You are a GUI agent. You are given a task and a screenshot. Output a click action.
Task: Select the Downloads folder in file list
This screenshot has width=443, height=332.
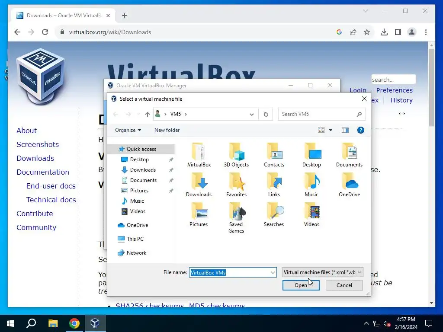(x=199, y=185)
